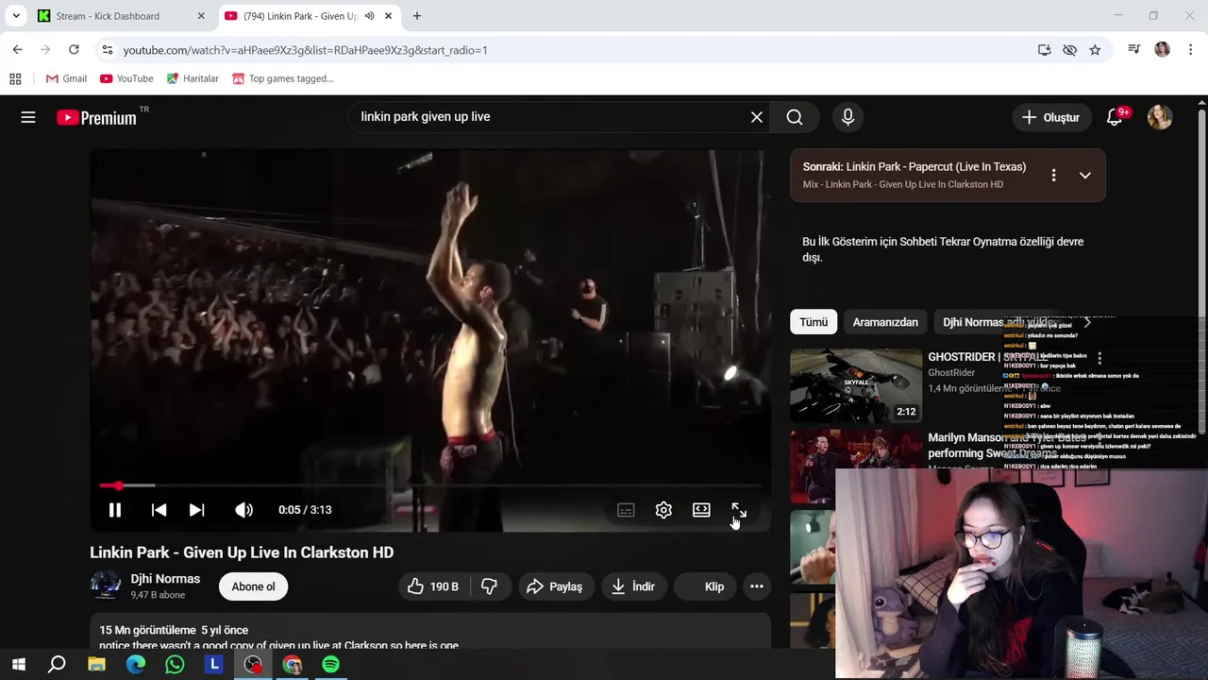
Task: Reload the current page
Action: [74, 50]
